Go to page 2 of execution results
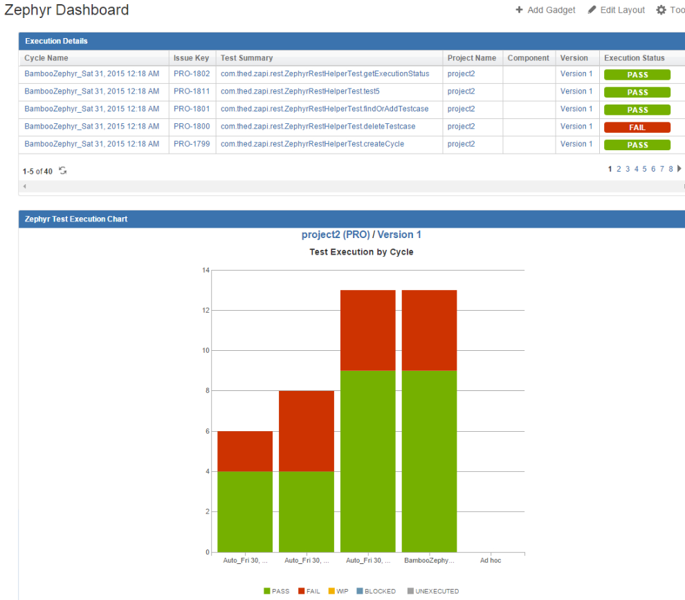This screenshot has width=685, height=600. point(619,169)
